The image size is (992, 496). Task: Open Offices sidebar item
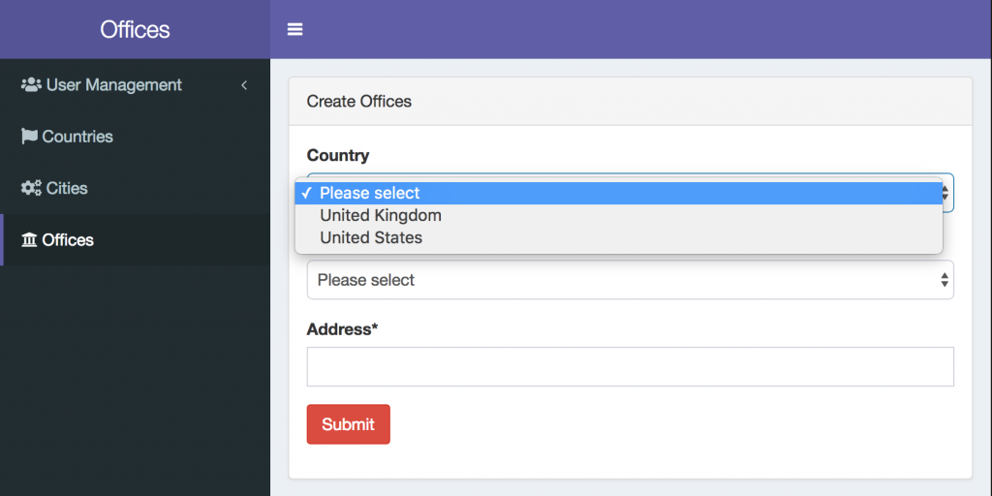(135, 240)
